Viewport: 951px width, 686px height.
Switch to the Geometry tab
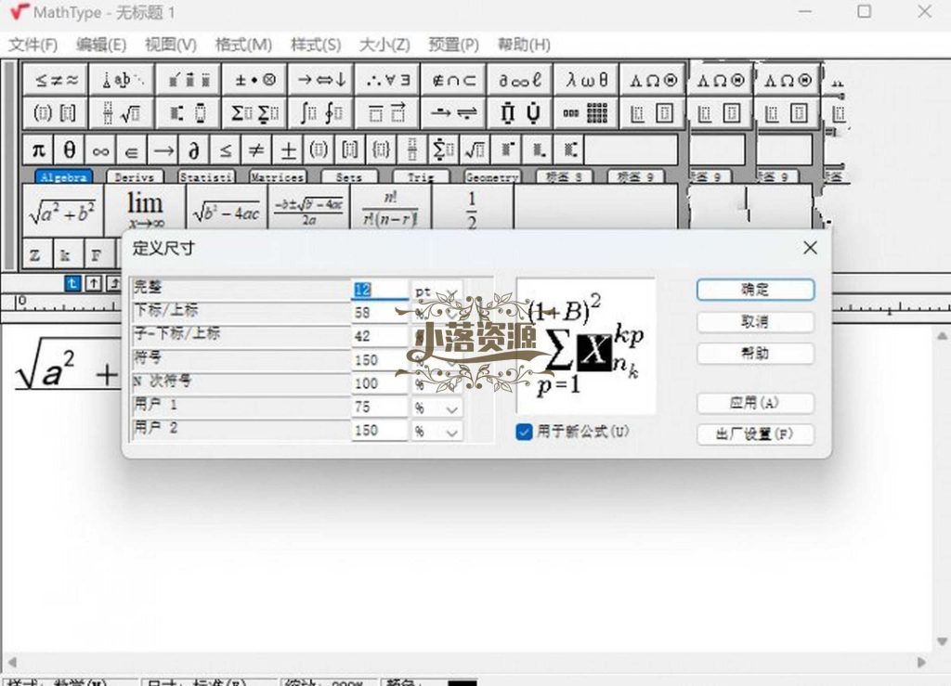click(492, 177)
